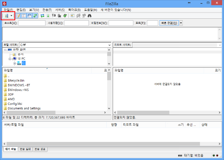224x160 pixels.
Task: Focus the 호스트(H) input field
Action: tap(32, 23)
